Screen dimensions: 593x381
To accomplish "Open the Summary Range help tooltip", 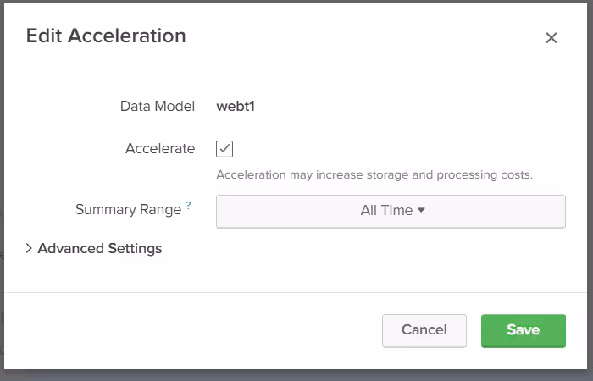I will pyautogui.click(x=188, y=205).
